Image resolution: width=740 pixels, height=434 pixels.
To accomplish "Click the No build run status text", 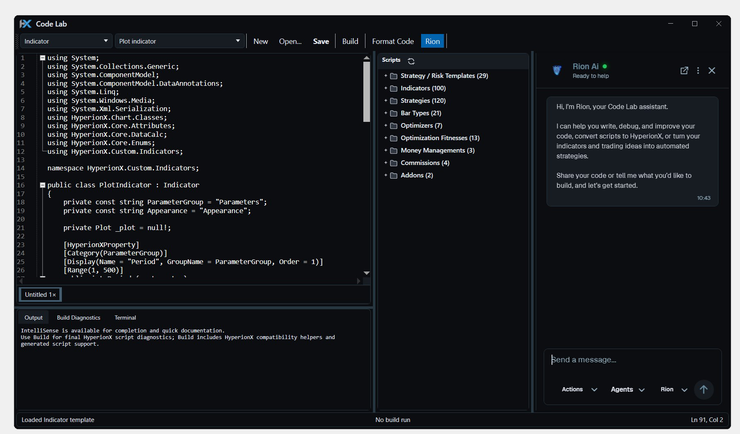I will (393, 420).
